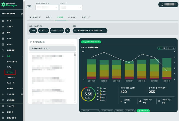Viewport: 179px width, 121px height.
Task: Collapse the 分析 sidebar section chevron
Action: coord(22,56)
